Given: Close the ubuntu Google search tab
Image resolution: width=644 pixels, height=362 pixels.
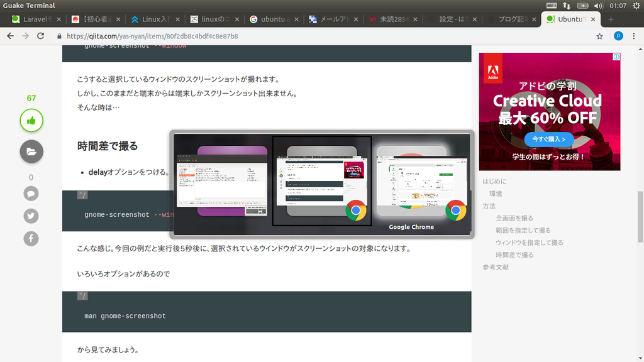Looking at the screenshot, I should point(296,19).
